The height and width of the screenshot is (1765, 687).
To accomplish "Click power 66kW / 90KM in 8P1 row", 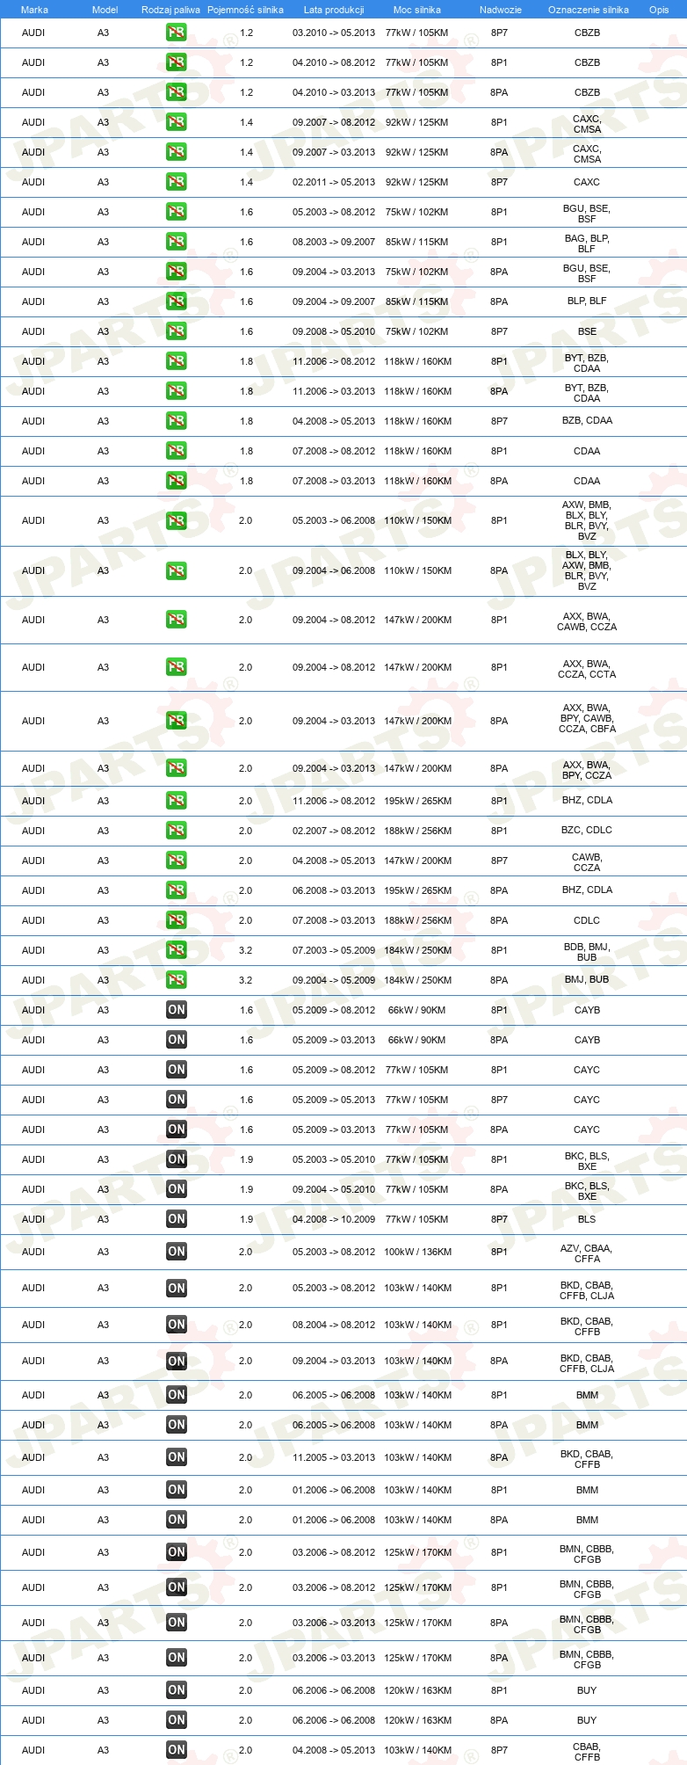I will pos(417,1010).
